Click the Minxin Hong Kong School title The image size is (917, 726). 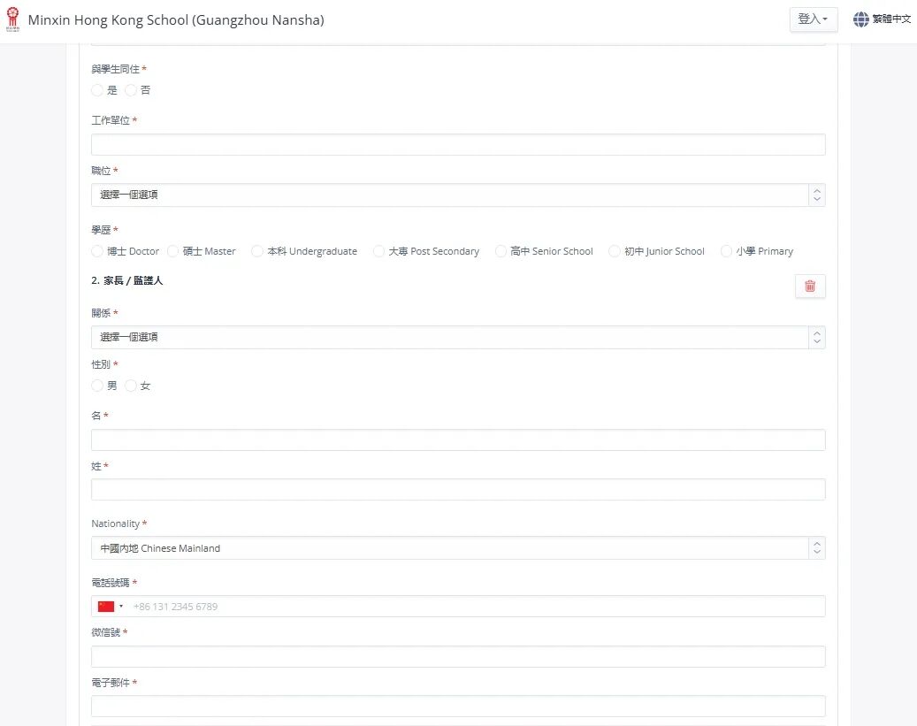[176, 19]
